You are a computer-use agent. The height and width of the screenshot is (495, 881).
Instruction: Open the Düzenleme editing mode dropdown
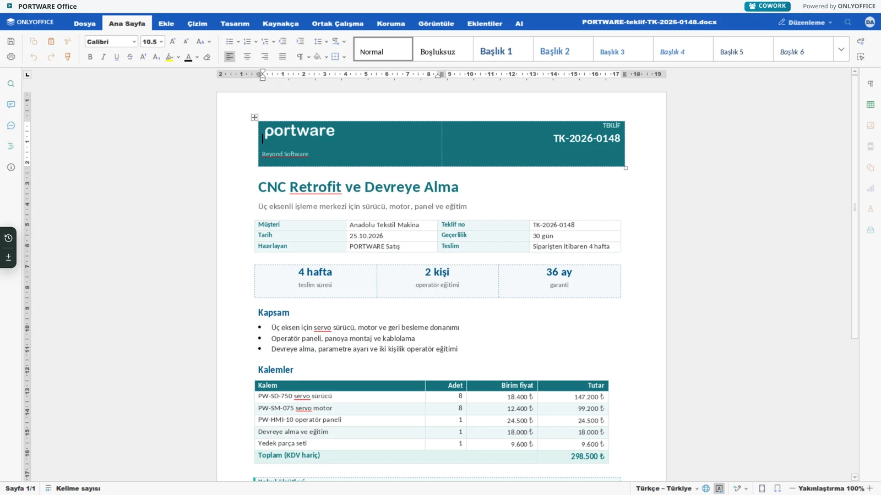tap(805, 23)
